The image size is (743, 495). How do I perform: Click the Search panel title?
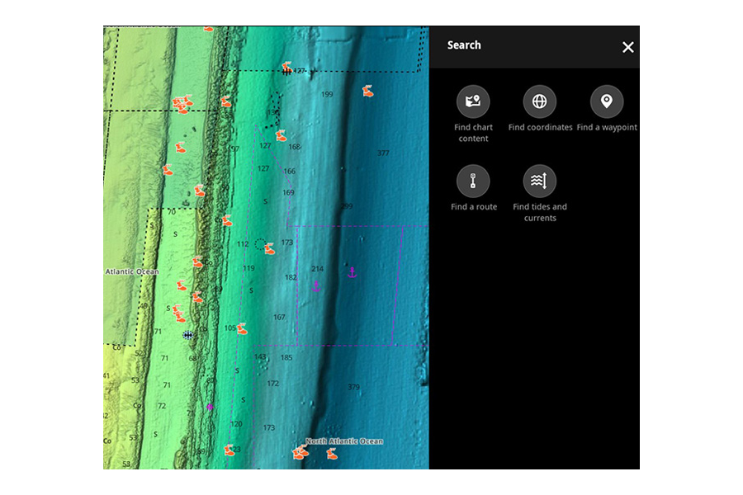point(464,45)
